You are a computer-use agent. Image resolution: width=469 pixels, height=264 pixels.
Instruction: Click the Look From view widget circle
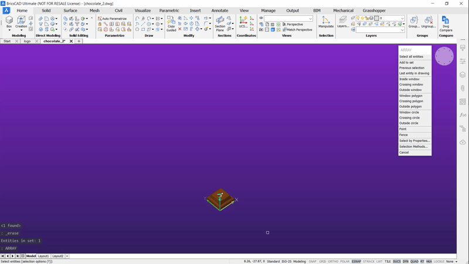coord(444,56)
